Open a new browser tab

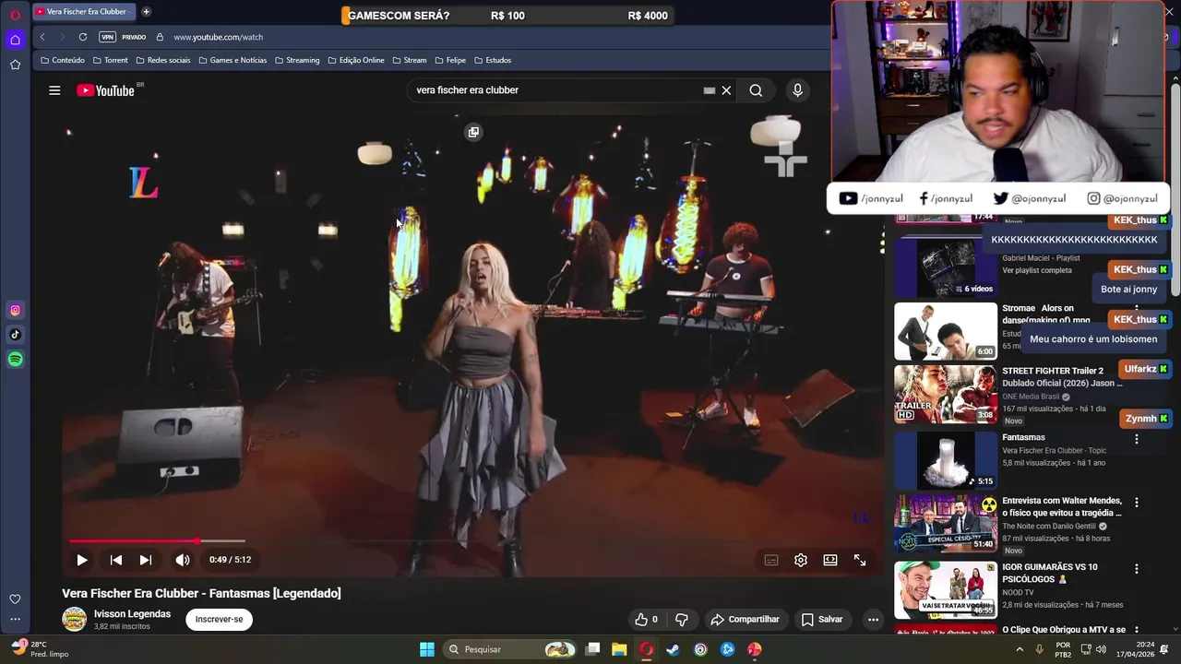(x=146, y=12)
